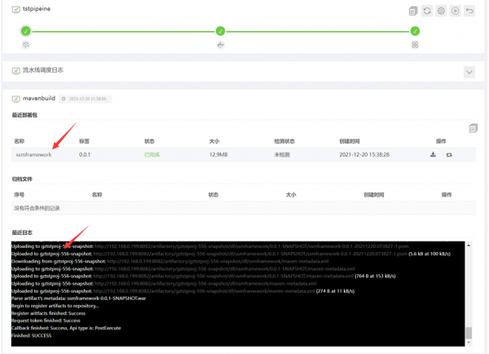Screen dimensions: 489x354
Task: Open pipeline settings gear icon
Action: pyautogui.click(x=441, y=11)
